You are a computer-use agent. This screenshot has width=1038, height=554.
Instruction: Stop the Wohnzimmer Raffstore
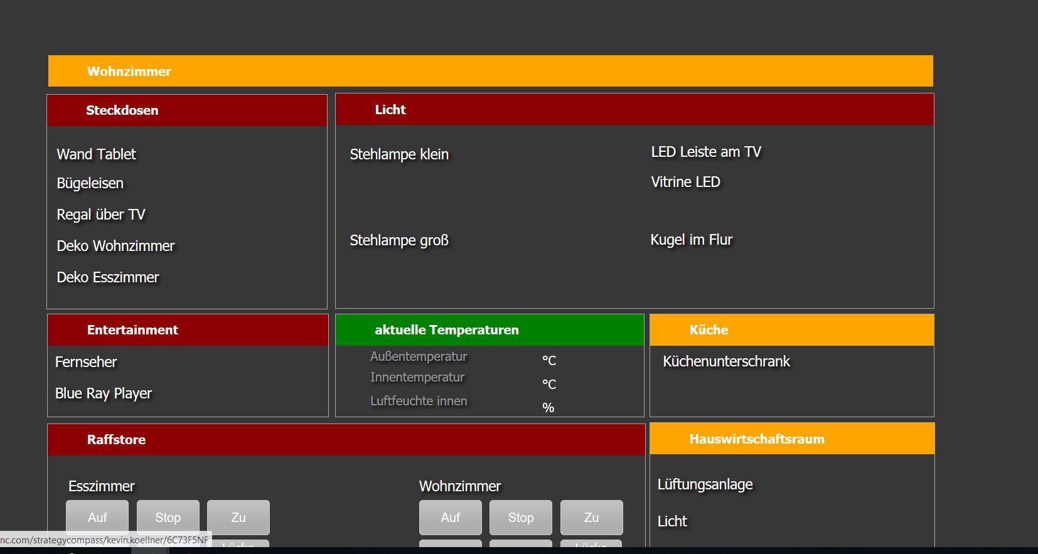click(x=521, y=518)
